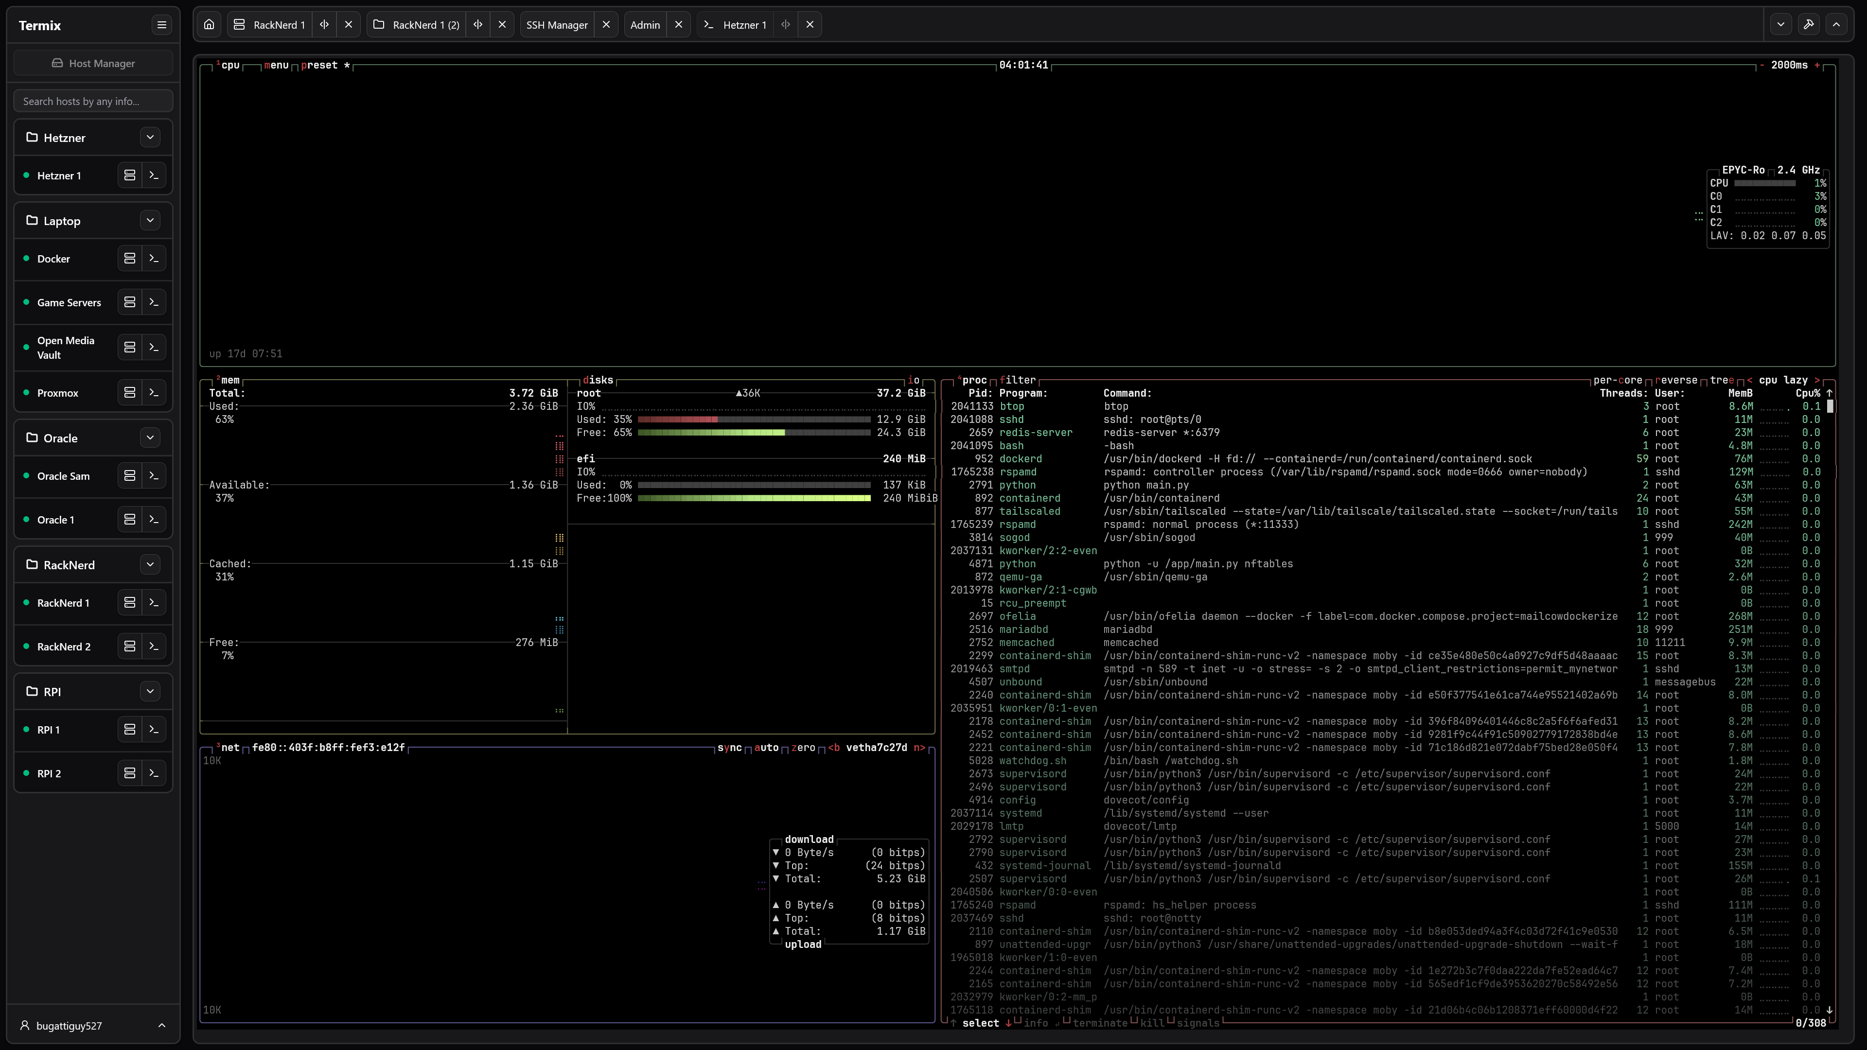The image size is (1867, 1050).
Task: Click btop menu option in cpu header
Action: point(276,65)
